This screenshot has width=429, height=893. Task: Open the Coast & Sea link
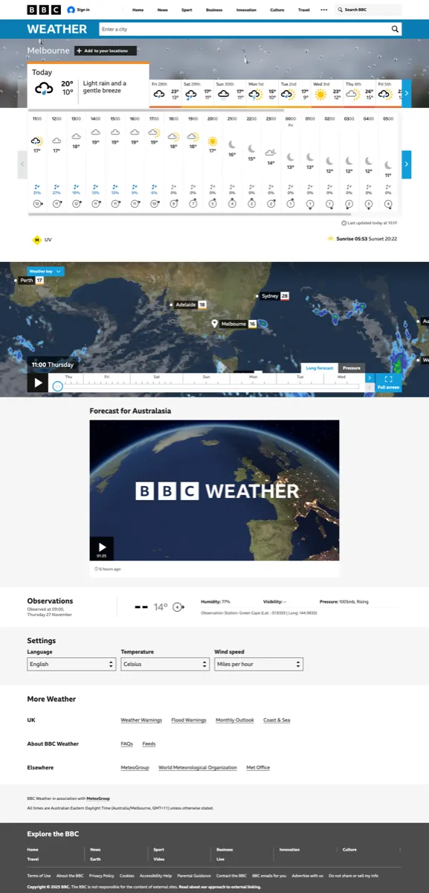coord(277,720)
